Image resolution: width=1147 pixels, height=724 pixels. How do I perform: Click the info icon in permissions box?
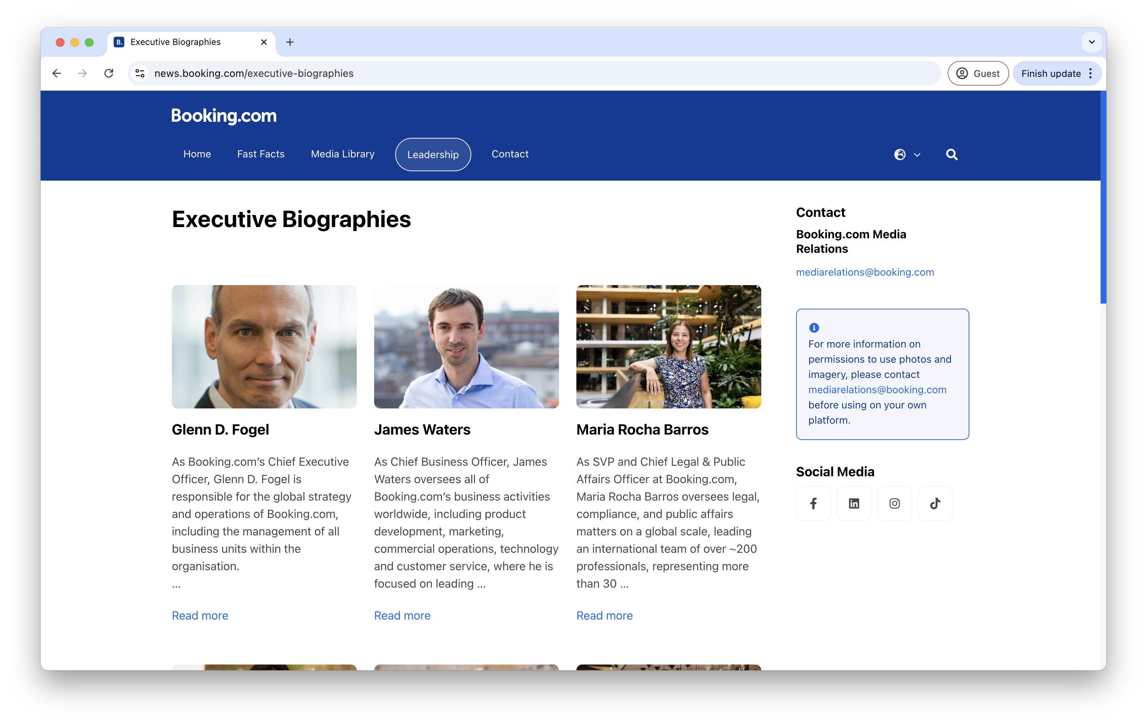click(x=814, y=328)
